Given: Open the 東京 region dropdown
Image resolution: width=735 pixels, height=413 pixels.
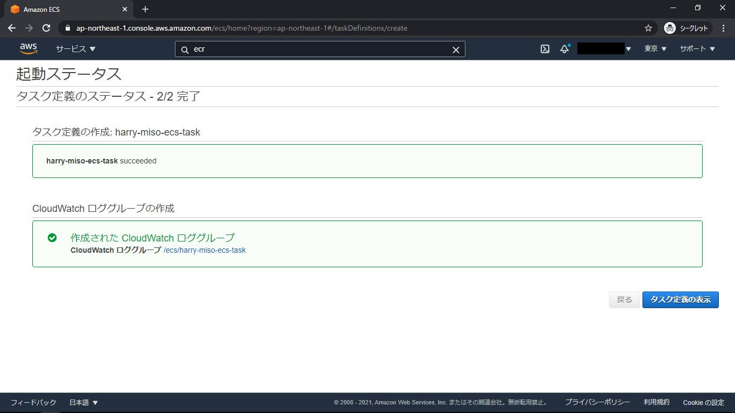Looking at the screenshot, I should (655, 49).
